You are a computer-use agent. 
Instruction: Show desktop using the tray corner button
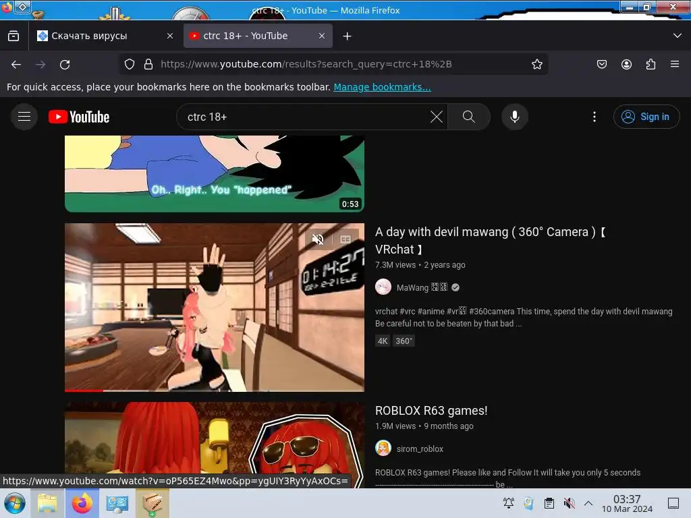point(673,503)
